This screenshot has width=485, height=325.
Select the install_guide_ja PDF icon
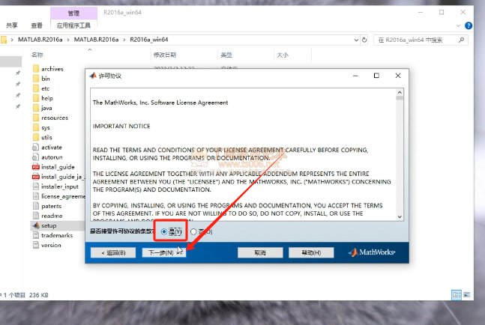(x=36, y=177)
